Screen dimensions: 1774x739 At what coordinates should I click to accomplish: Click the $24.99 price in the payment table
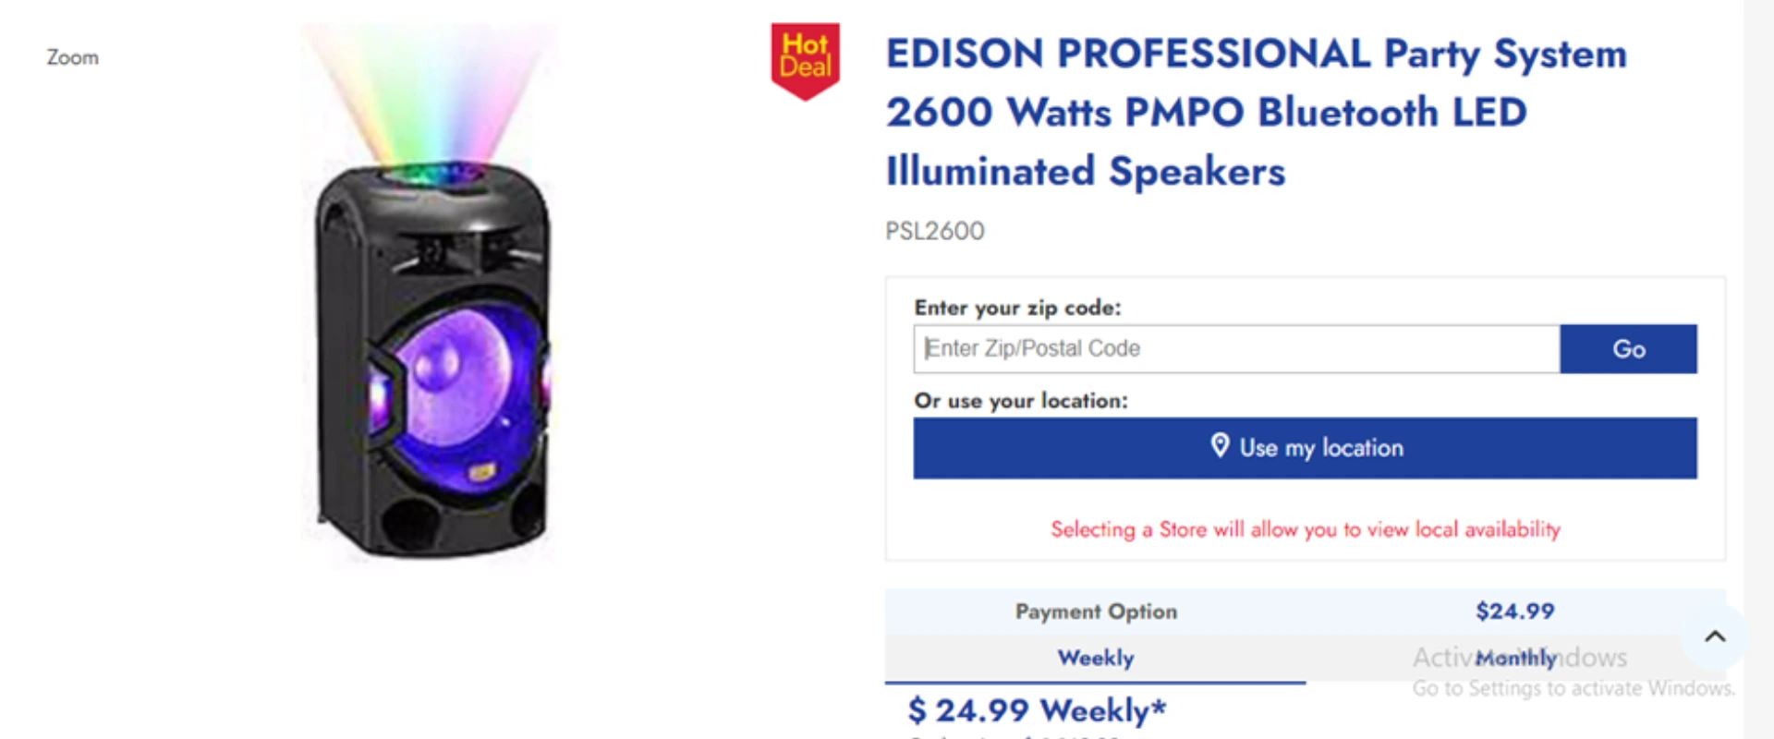click(1514, 611)
